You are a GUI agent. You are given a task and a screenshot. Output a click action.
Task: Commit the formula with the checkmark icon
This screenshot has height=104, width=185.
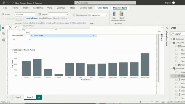pyautogui.click(x=15, y=27)
